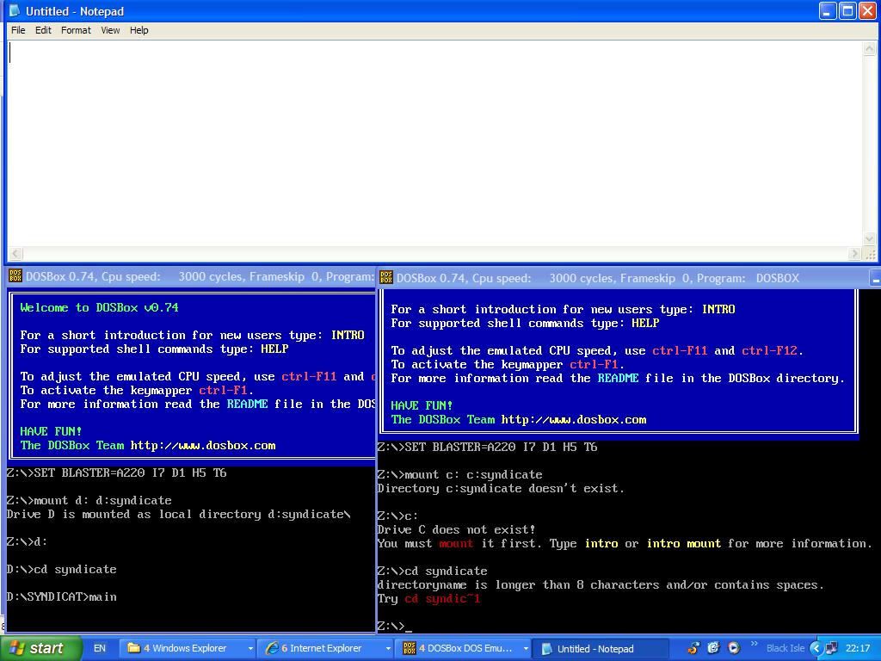Click Notepad horizontal scrollbar left arrow
881x661 pixels.
coord(15,254)
